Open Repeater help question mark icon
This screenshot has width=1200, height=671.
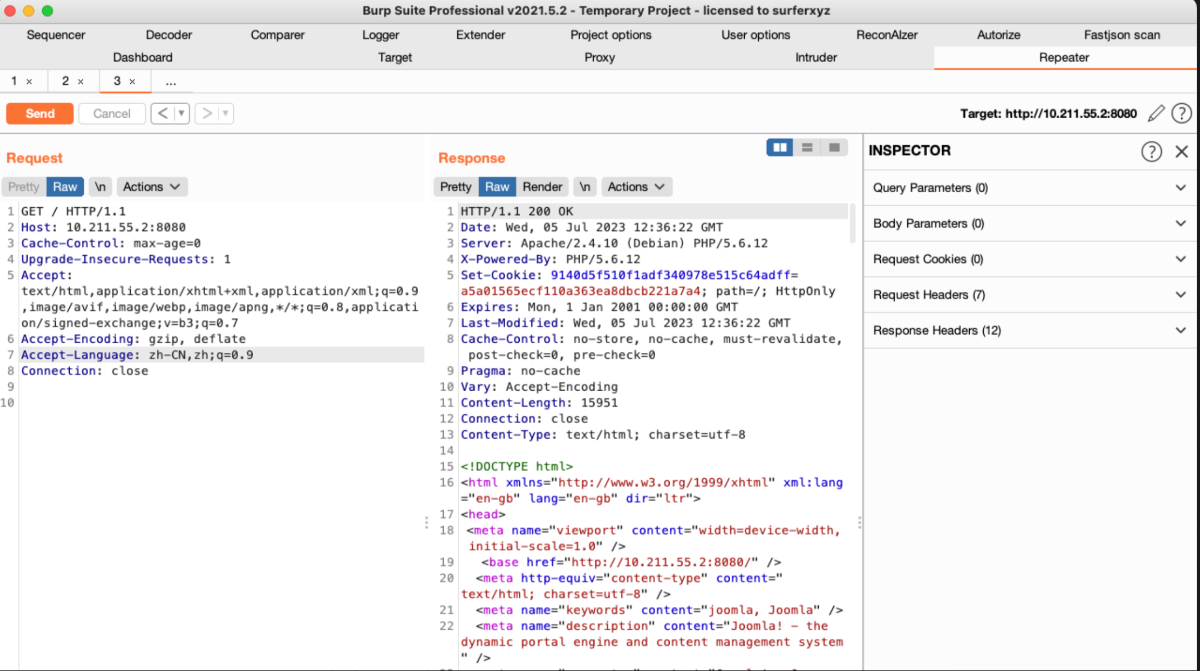(1182, 114)
